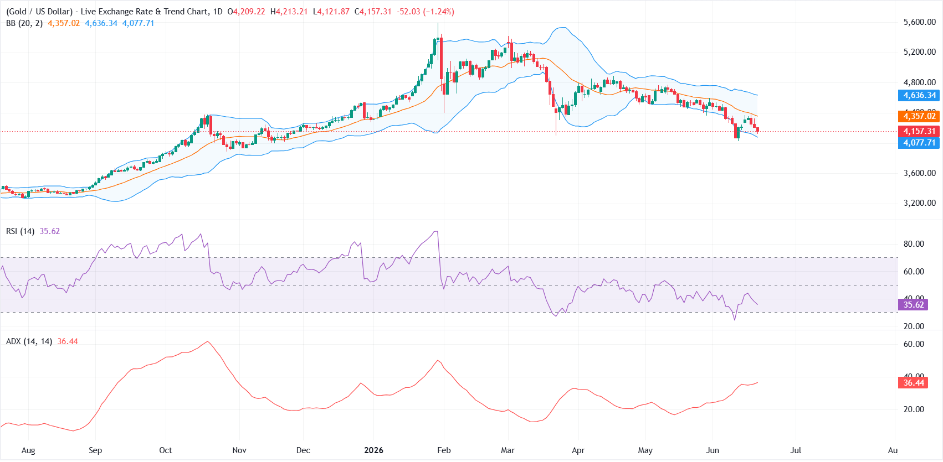Screen dimensions: 943x462
Task: Select the RSI (14) indicator legend
Action: click(x=20, y=231)
